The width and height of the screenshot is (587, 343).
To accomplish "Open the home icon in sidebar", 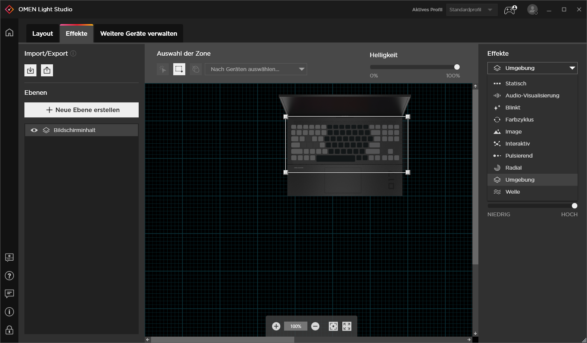I will point(9,33).
